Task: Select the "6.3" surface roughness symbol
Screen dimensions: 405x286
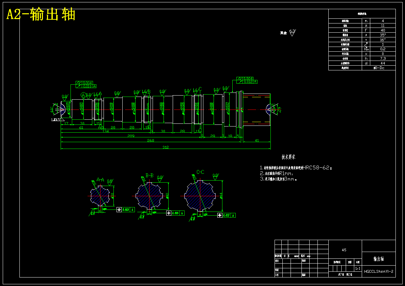Action: coord(292,33)
